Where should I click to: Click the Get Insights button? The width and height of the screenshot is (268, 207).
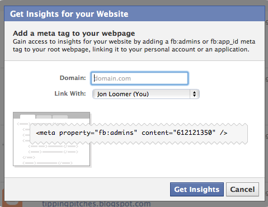coord(197,189)
